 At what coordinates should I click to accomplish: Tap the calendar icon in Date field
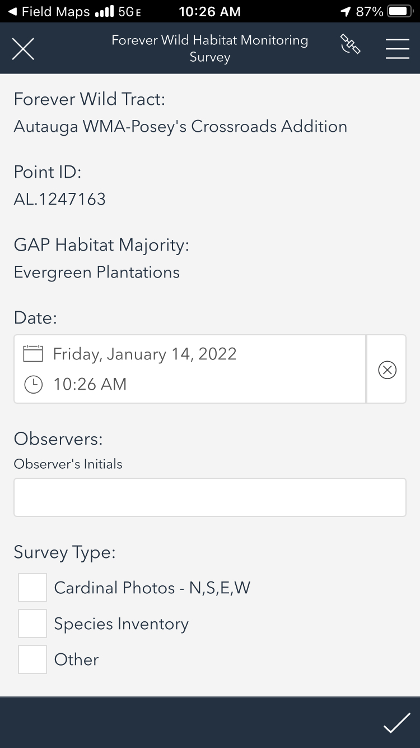(33, 354)
